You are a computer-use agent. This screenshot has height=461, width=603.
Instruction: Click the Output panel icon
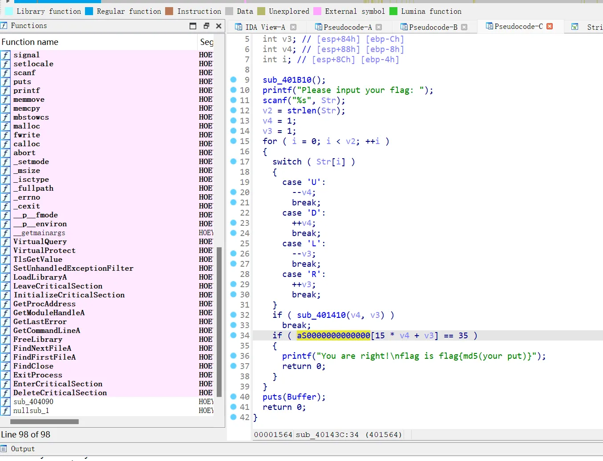(x=4, y=449)
